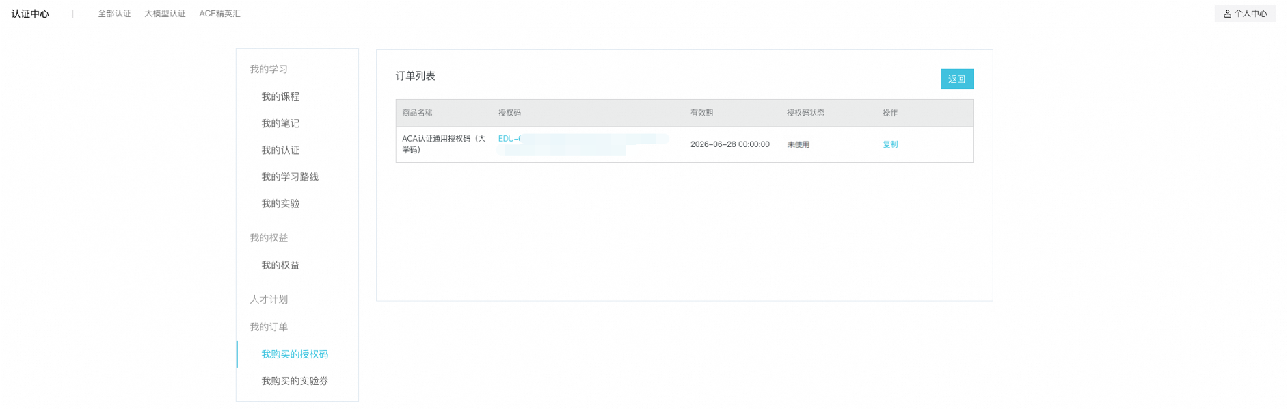This screenshot has width=1288, height=409.
Task: Open the 全部认证 tab
Action: click(114, 14)
